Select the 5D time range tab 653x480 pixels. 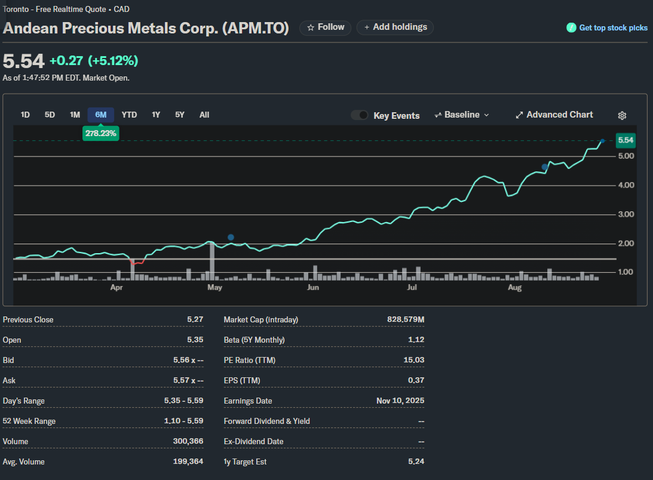(50, 115)
